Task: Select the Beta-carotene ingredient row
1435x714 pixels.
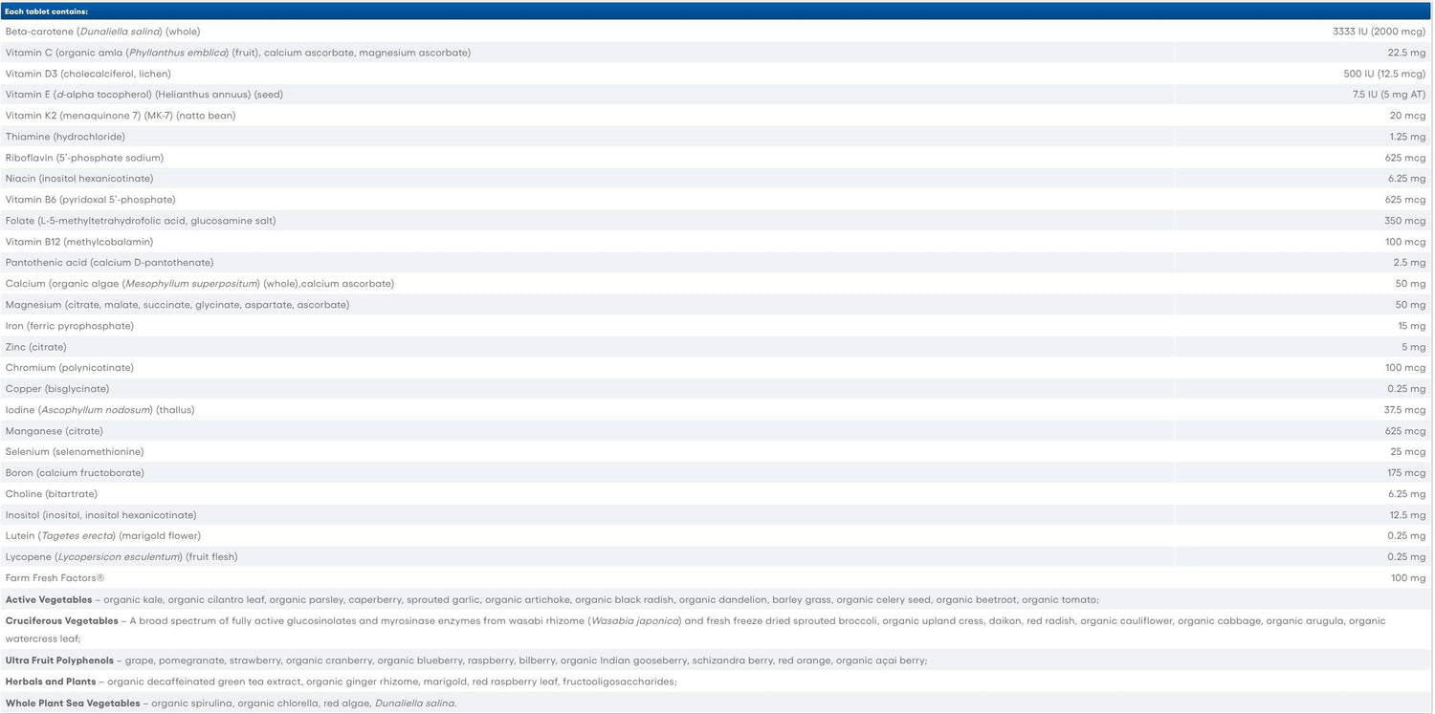Action: (x=102, y=32)
